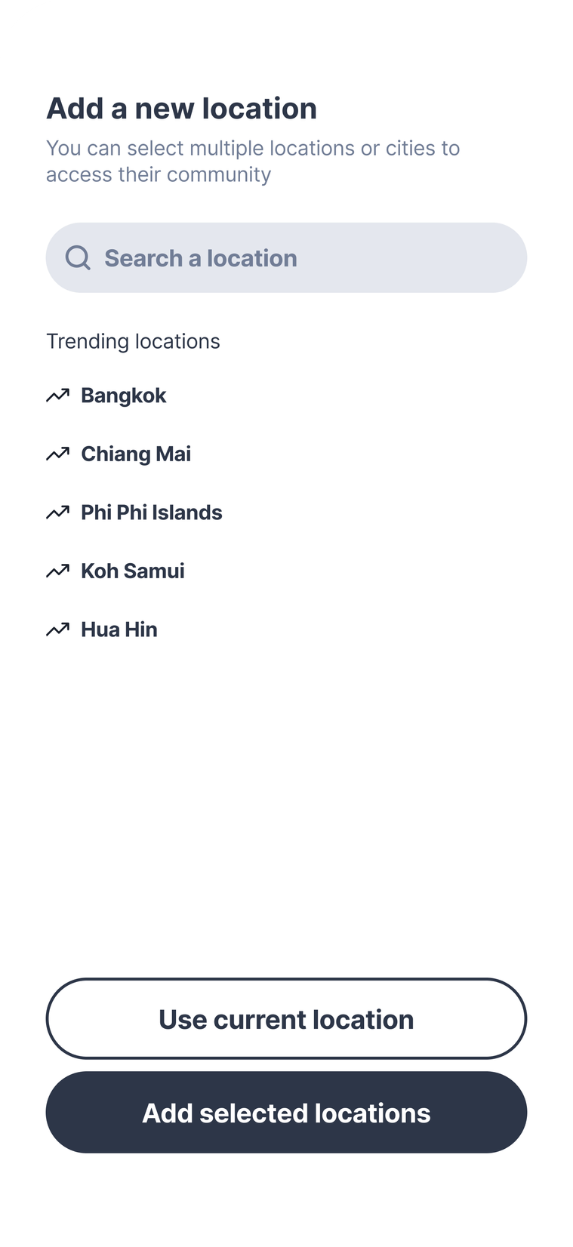Screen dimensions: 573x1247
Task: Focus the empty right side of the search bar
Action: coord(423,258)
